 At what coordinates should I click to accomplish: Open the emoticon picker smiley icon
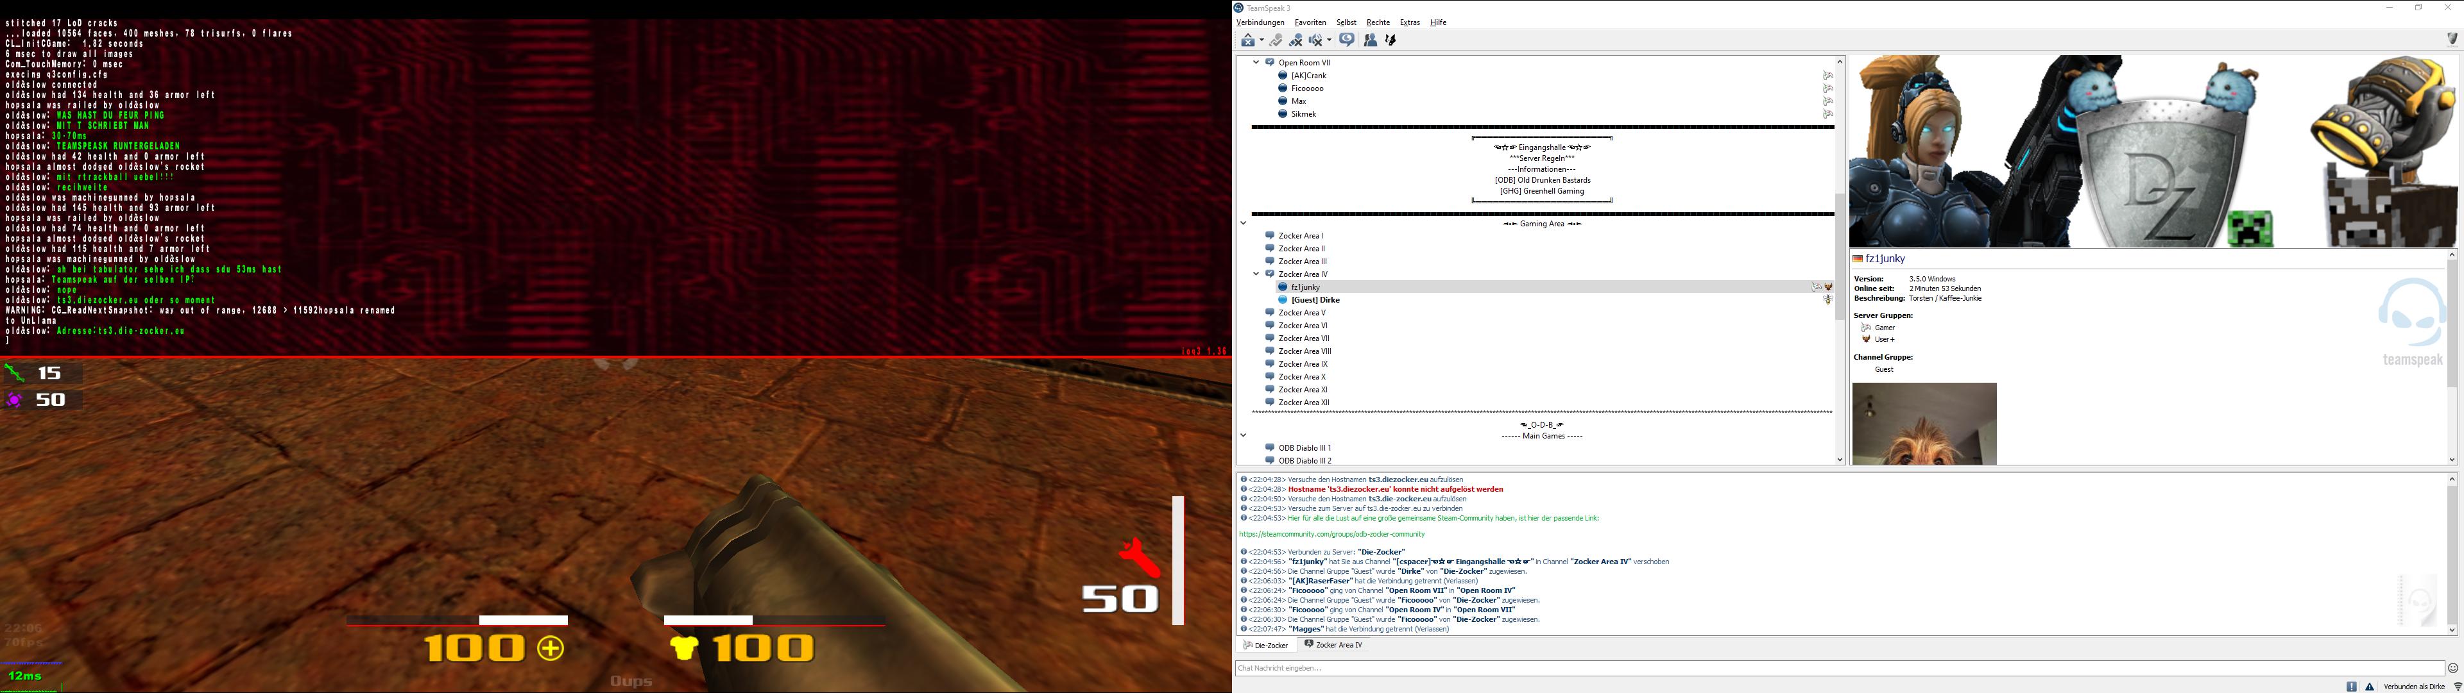pyautogui.click(x=2454, y=668)
